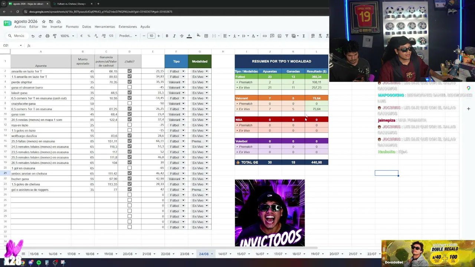Decrease font size with minus button
475x267 pixels.
click(x=144, y=36)
